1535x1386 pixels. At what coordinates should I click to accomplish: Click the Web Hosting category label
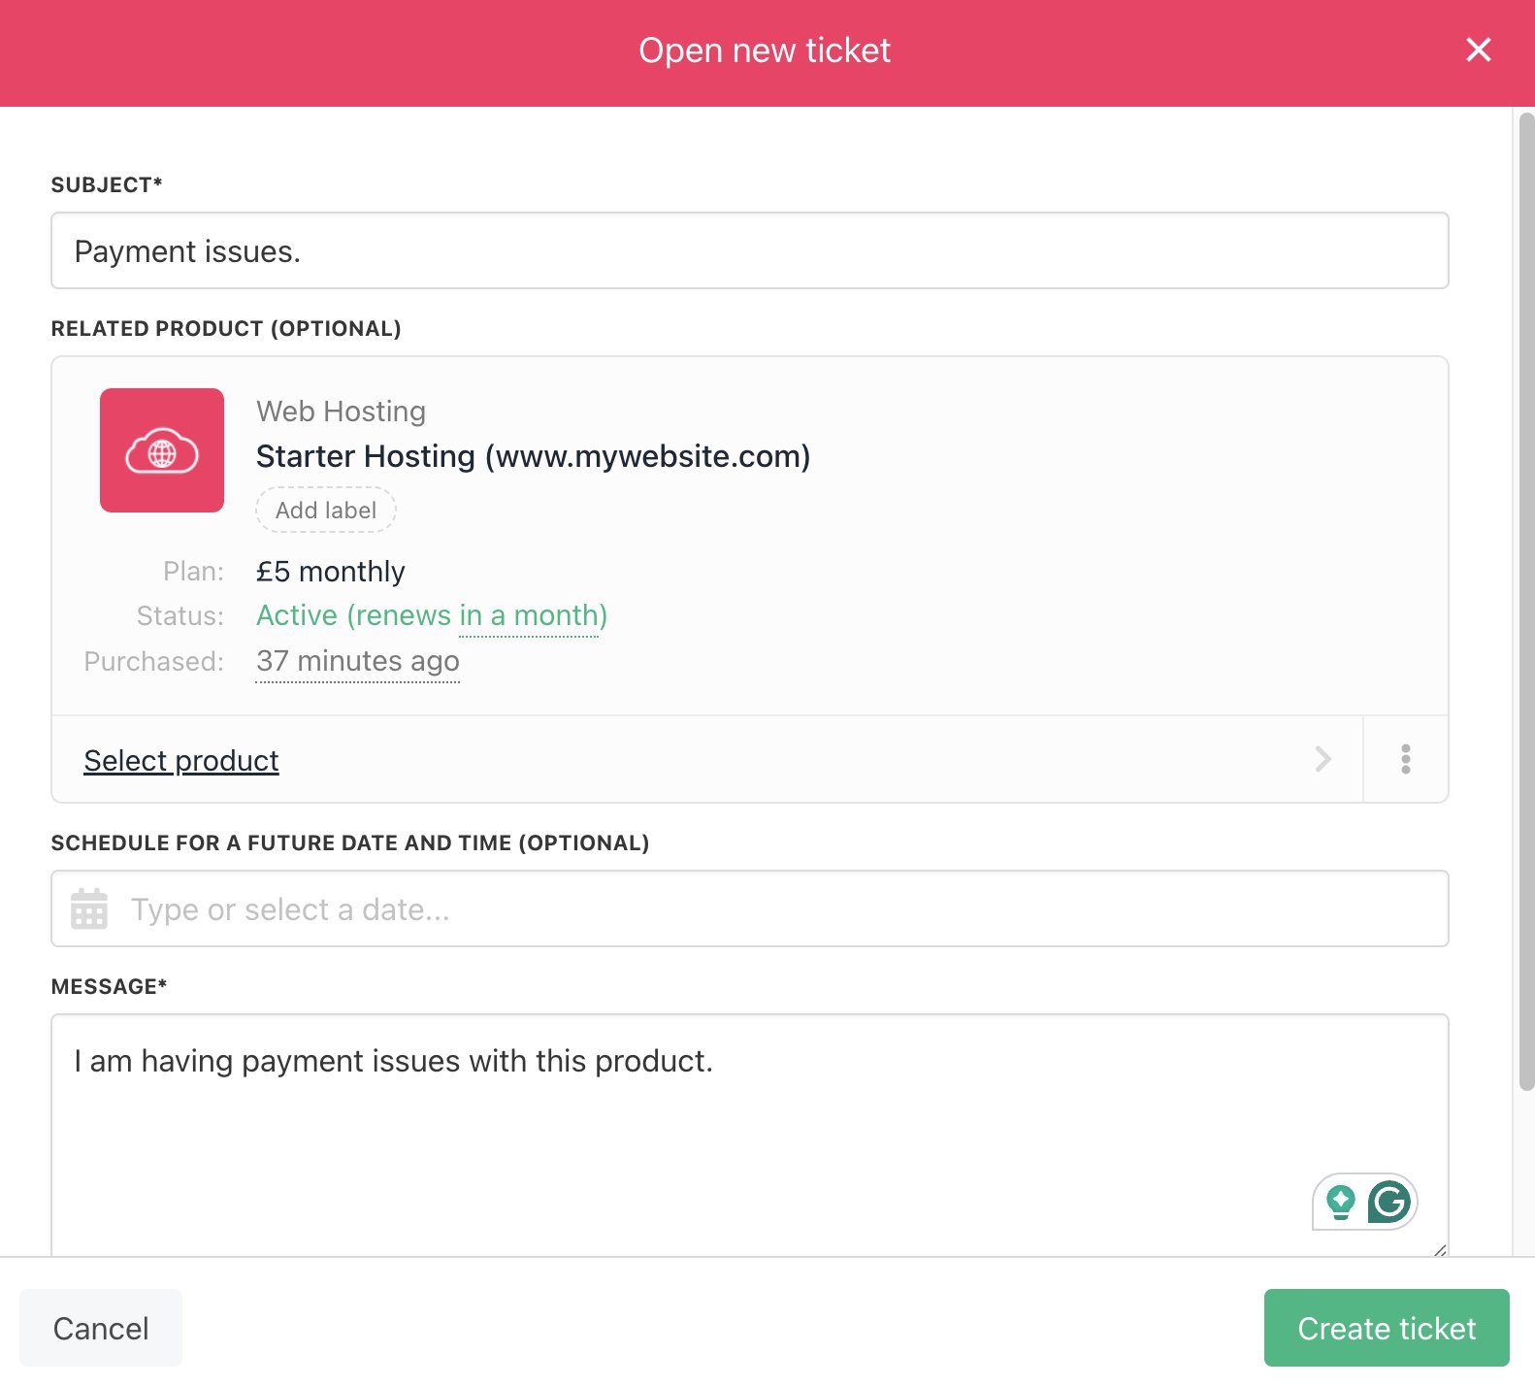click(x=342, y=412)
